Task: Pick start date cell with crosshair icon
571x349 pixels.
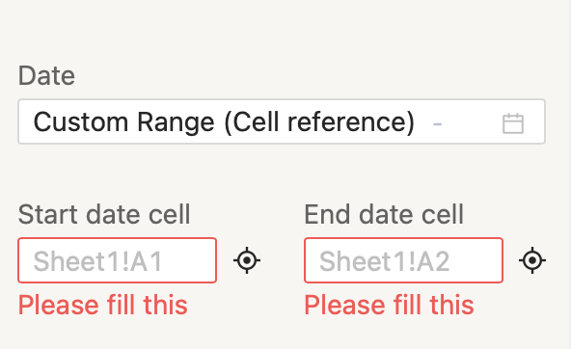Action: [247, 260]
